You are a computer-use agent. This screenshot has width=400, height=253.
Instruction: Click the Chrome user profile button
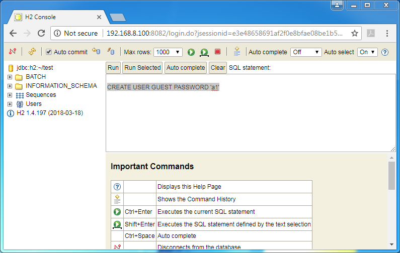tap(337, 5)
